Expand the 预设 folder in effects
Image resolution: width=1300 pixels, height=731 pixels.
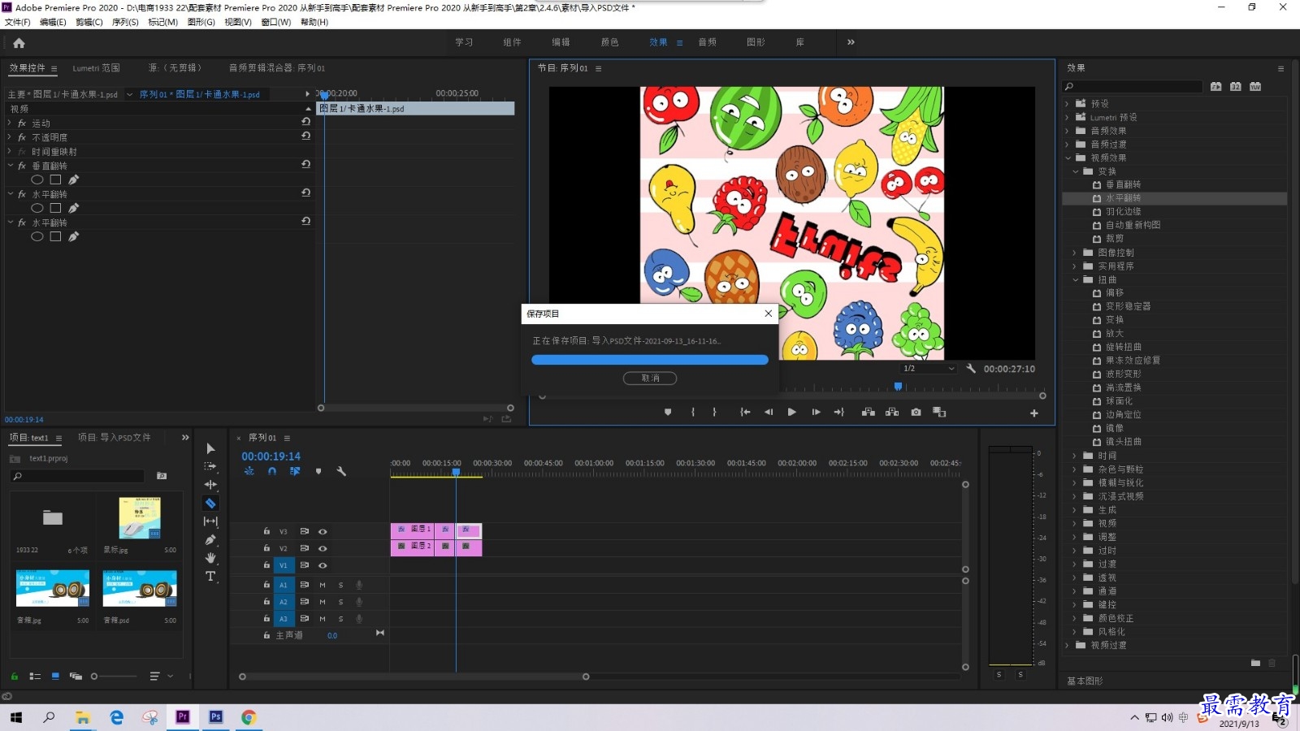coord(1068,104)
